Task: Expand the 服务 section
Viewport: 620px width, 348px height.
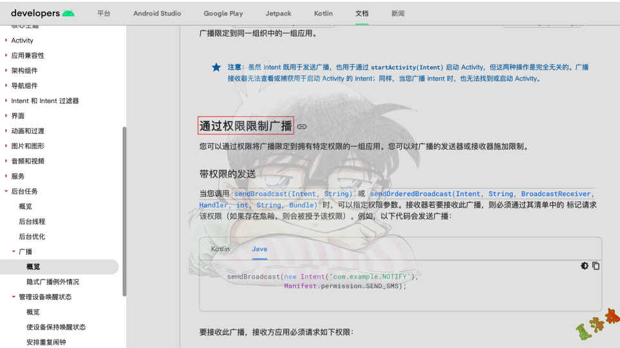Action: 6,176
